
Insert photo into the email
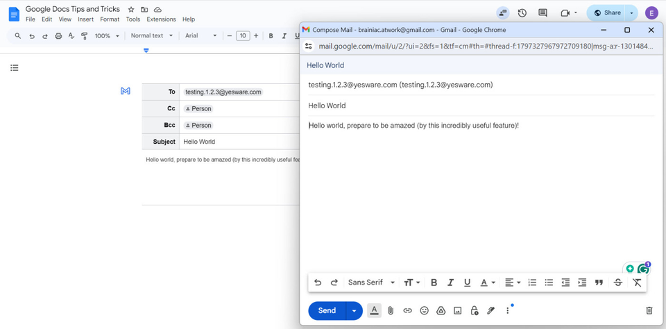pyautogui.click(x=457, y=311)
